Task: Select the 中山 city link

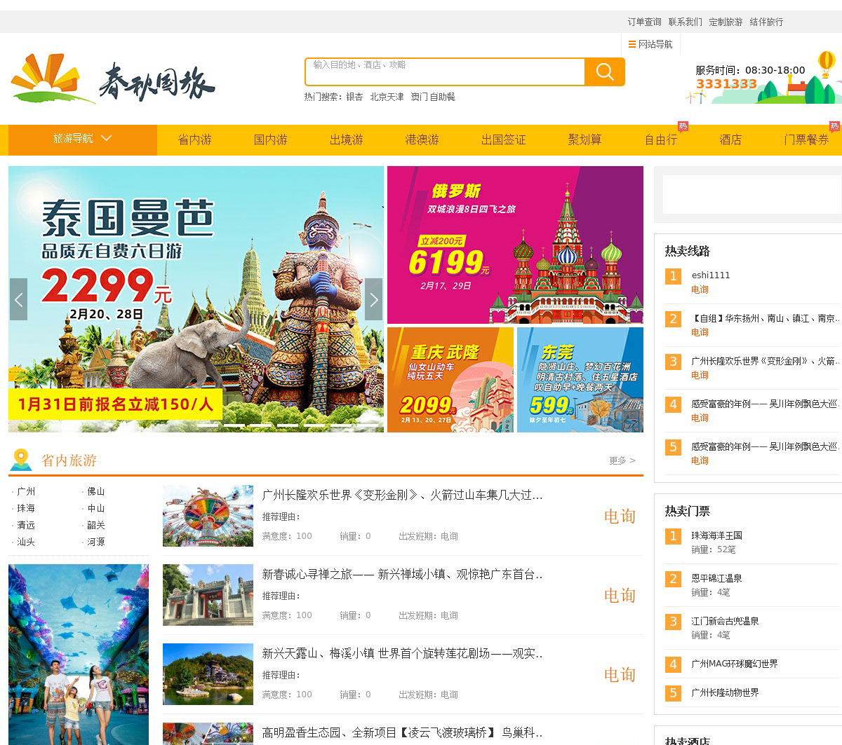Action: tap(96, 508)
